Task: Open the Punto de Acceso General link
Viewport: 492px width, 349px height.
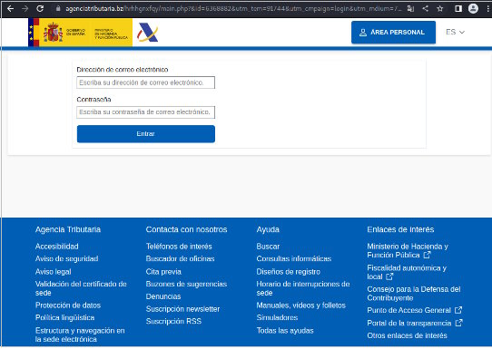Action: [x=408, y=310]
